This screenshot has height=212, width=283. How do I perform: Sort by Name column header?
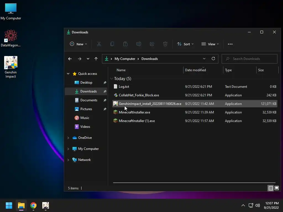coord(121,70)
